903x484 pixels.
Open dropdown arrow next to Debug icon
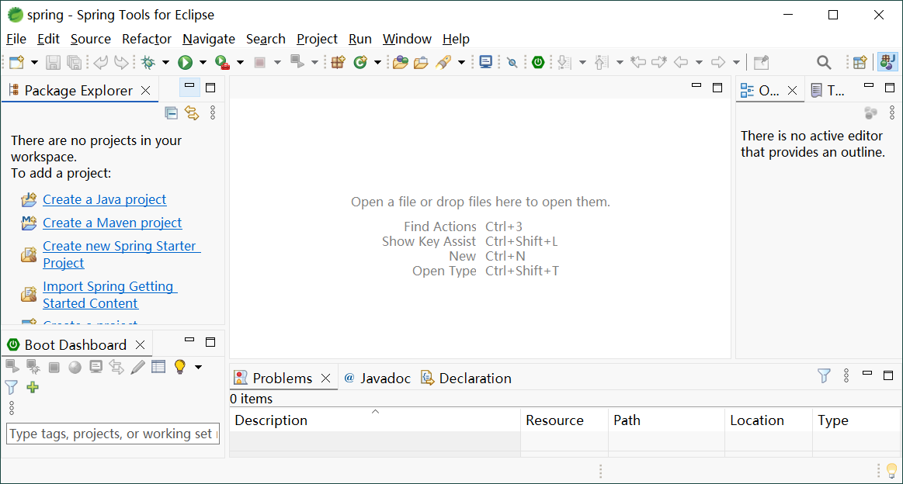(x=165, y=62)
